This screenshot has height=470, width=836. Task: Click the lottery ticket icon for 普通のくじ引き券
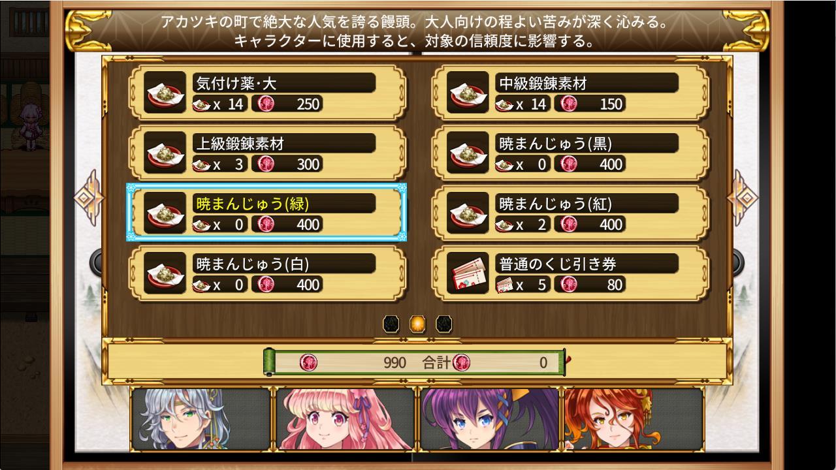coord(468,272)
